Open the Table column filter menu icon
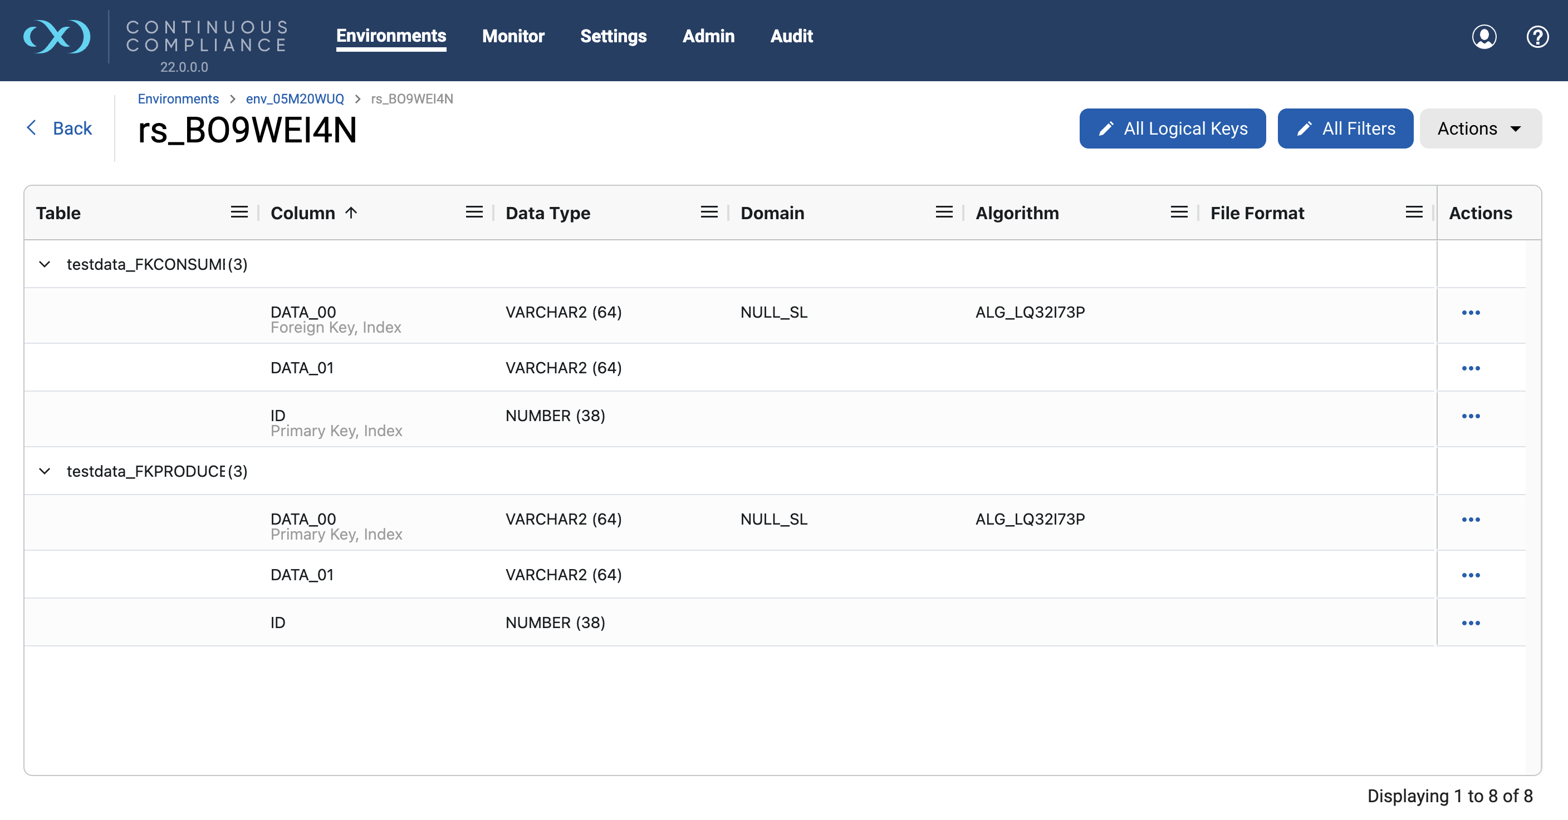Screen dimensions: 1568x820 pyautogui.click(x=239, y=213)
